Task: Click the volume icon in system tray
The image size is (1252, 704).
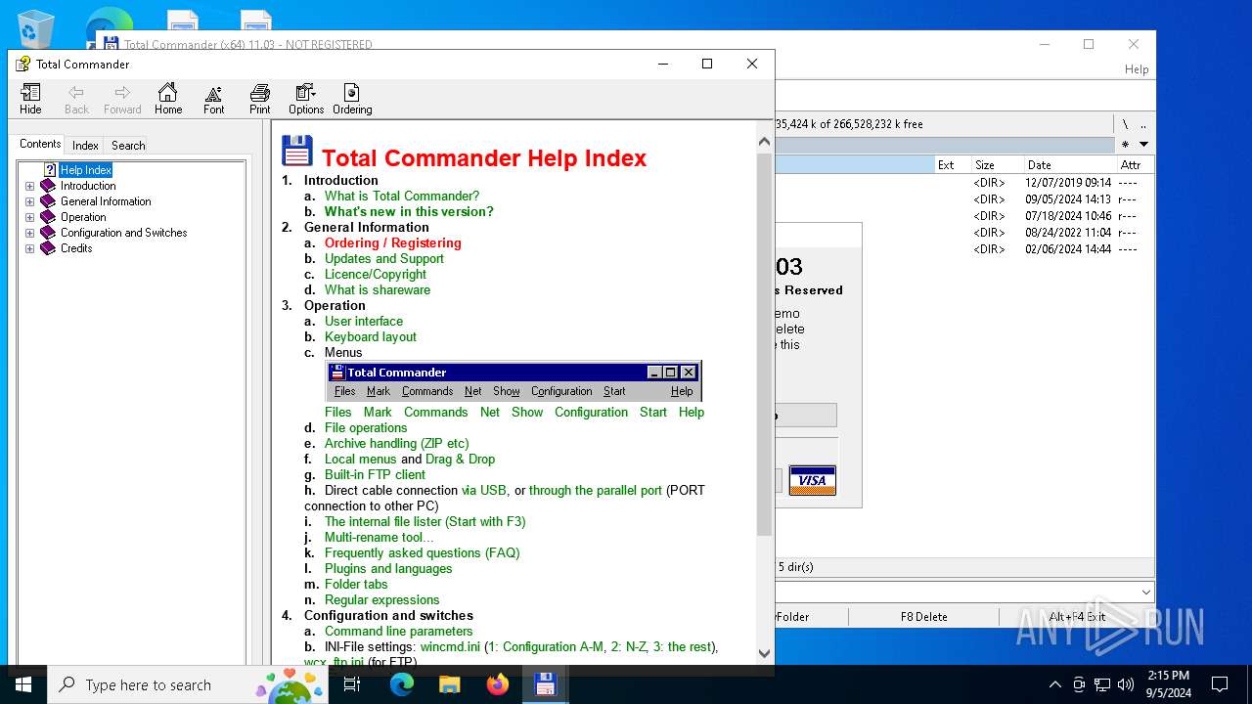Action: (1126, 684)
